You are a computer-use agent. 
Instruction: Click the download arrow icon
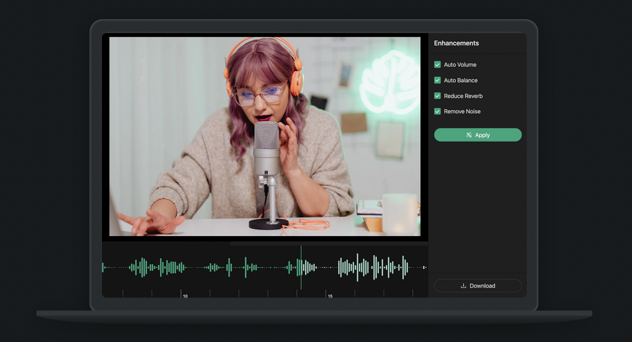(463, 286)
